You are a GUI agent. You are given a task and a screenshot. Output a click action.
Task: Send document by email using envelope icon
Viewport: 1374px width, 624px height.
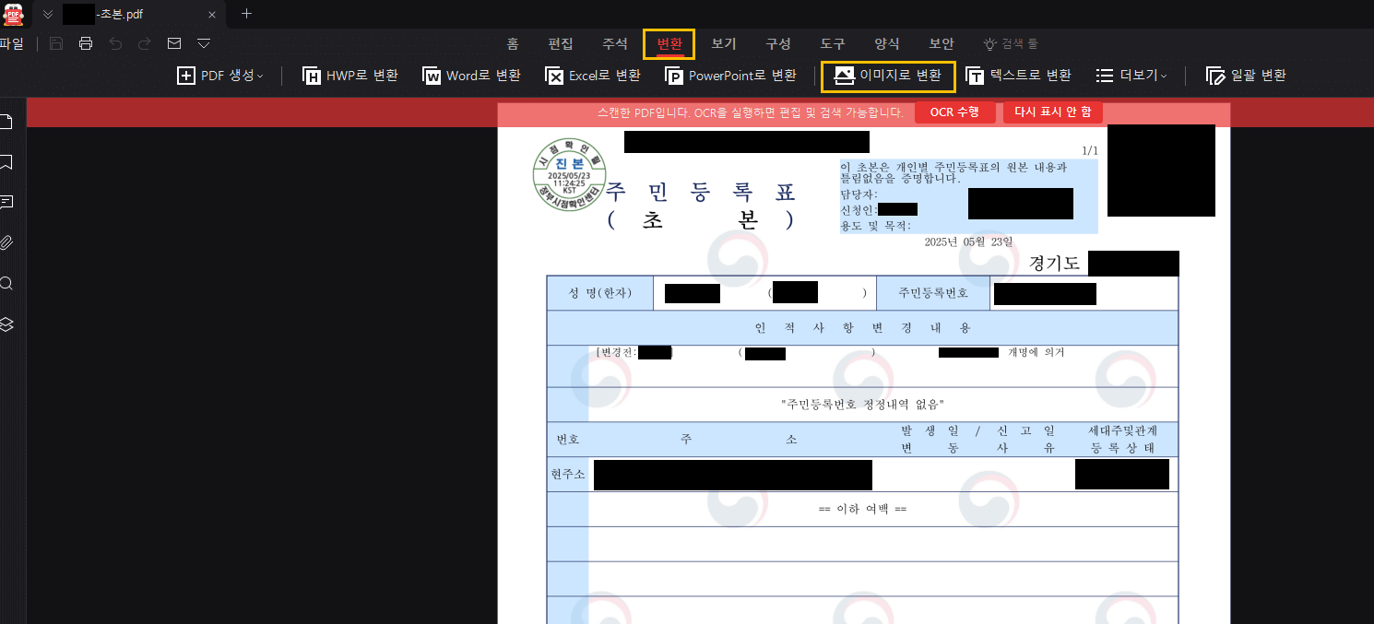pyautogui.click(x=173, y=42)
